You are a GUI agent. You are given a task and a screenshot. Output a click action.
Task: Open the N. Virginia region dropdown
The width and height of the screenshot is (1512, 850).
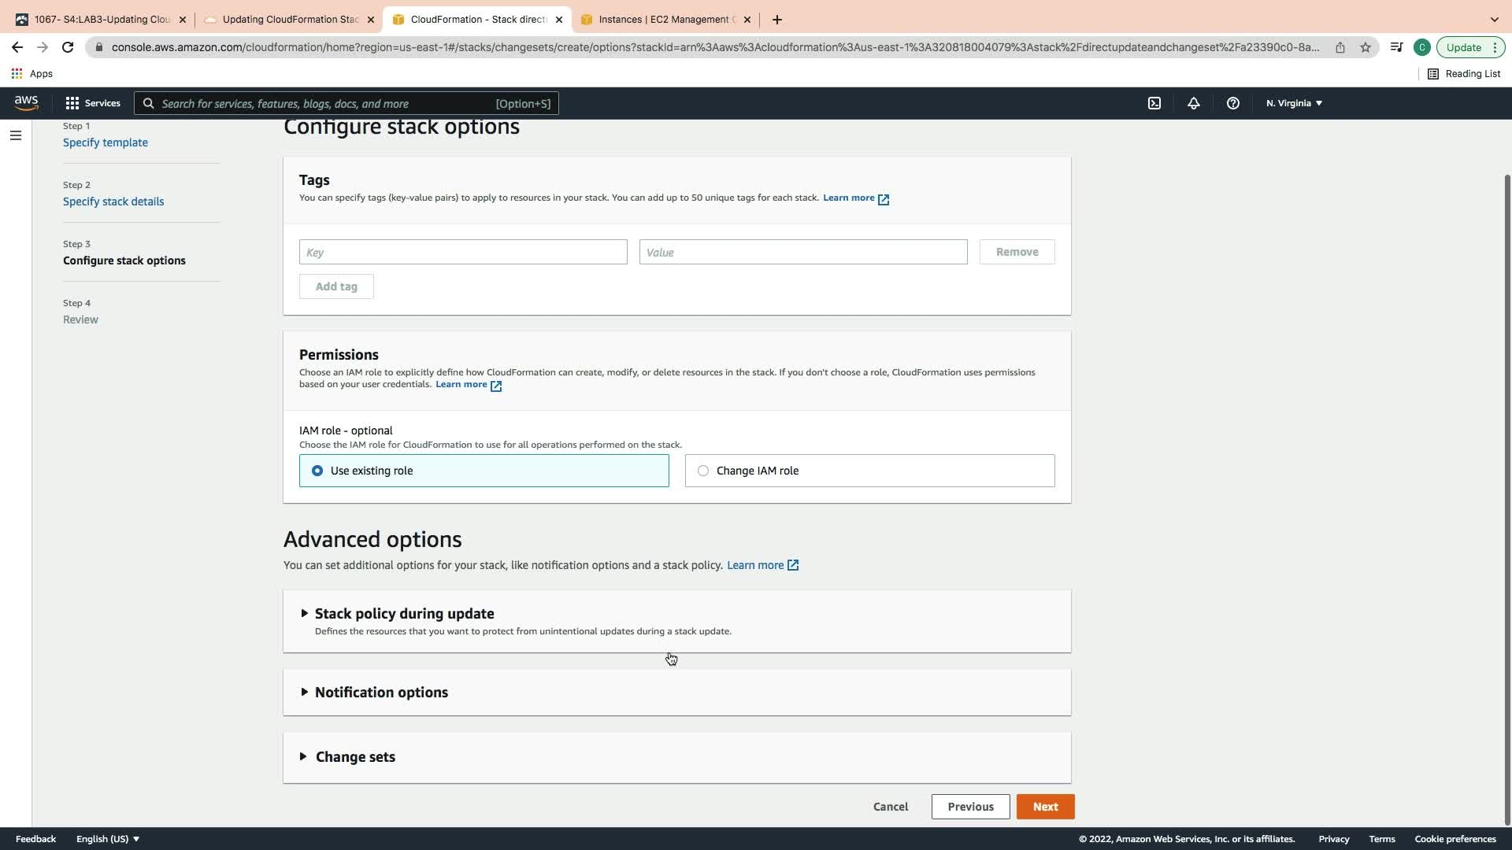[x=1294, y=103]
